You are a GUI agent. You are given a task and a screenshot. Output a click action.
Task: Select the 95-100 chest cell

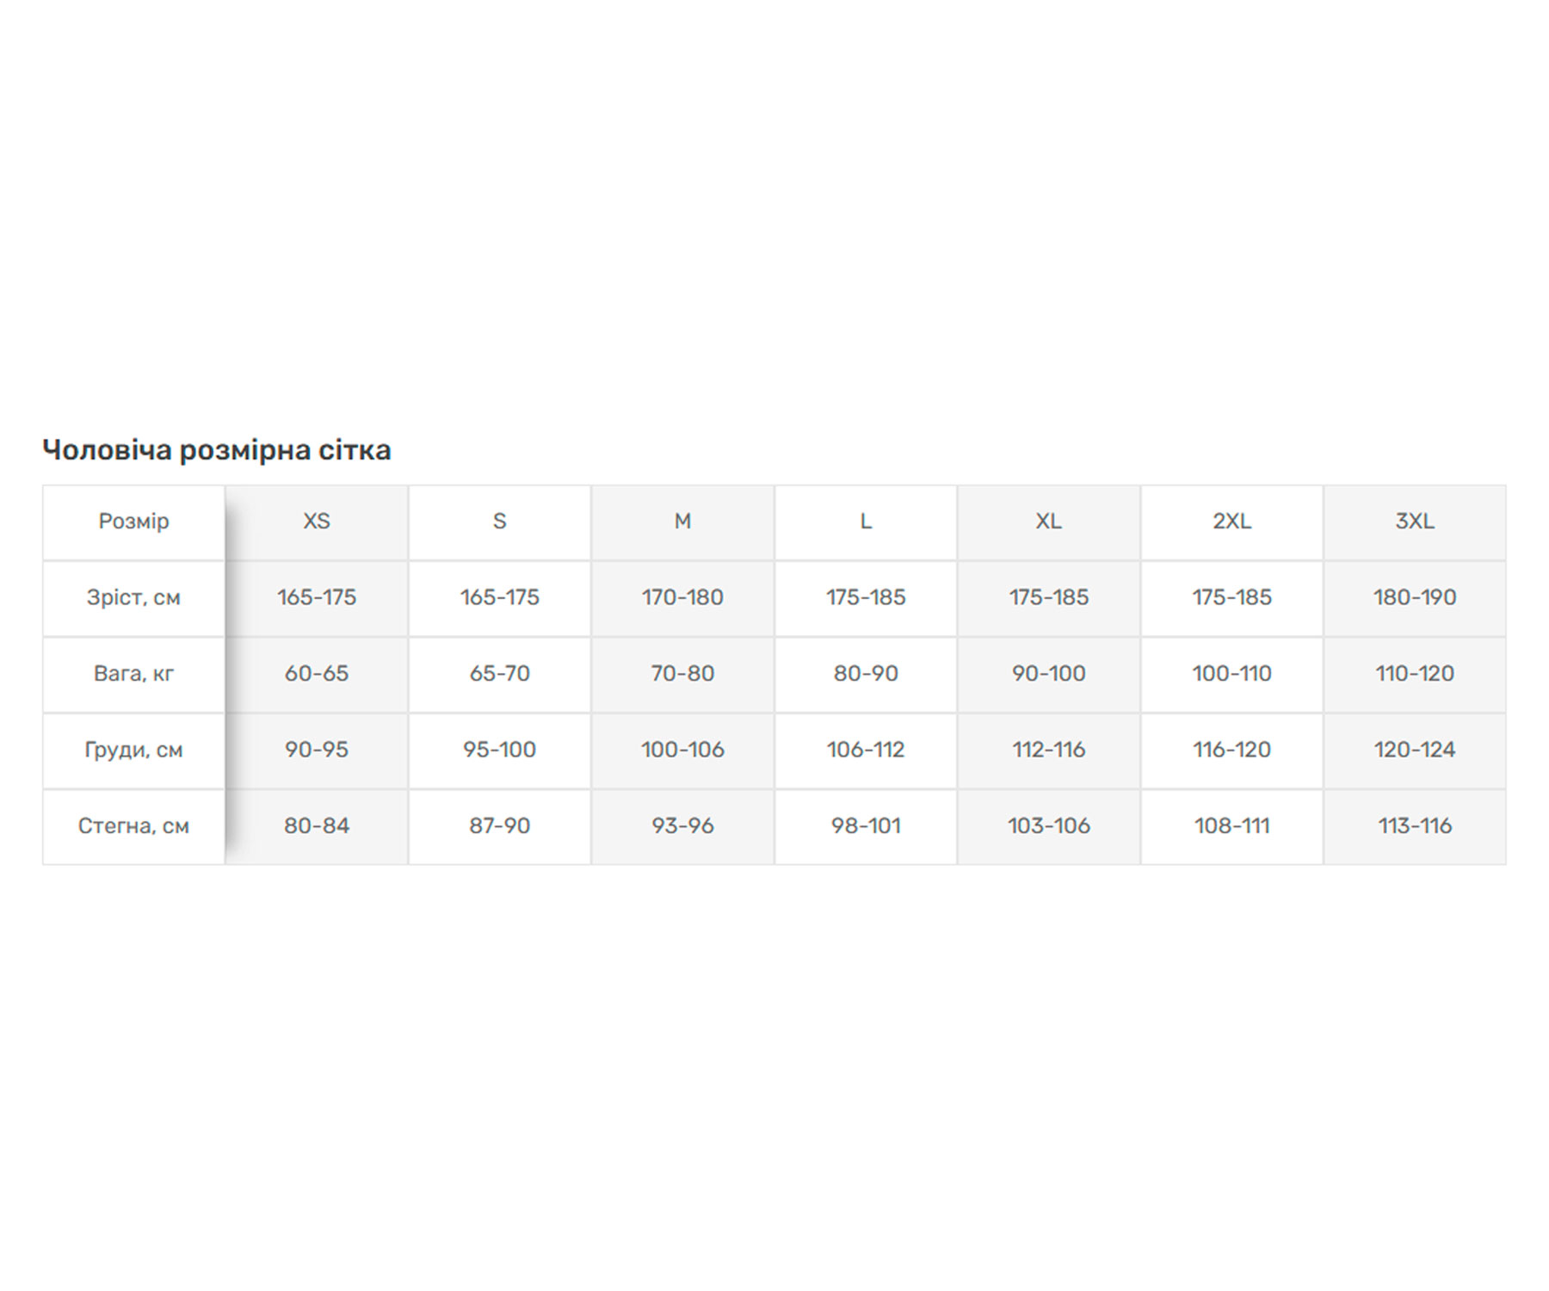click(499, 750)
